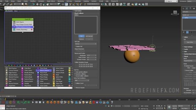Enable Inter-particle collisions checkbox
Screen dimensions: 196x110
[x=75, y=72]
